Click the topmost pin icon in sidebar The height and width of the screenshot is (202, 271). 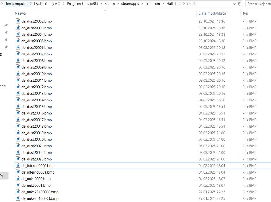pyautogui.click(x=6, y=25)
